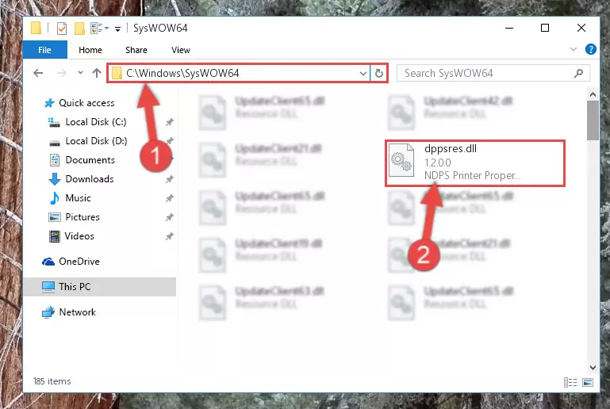Screen dimensions: 610x409
Task: Click the pin icon next to Music
Action: [x=169, y=198]
